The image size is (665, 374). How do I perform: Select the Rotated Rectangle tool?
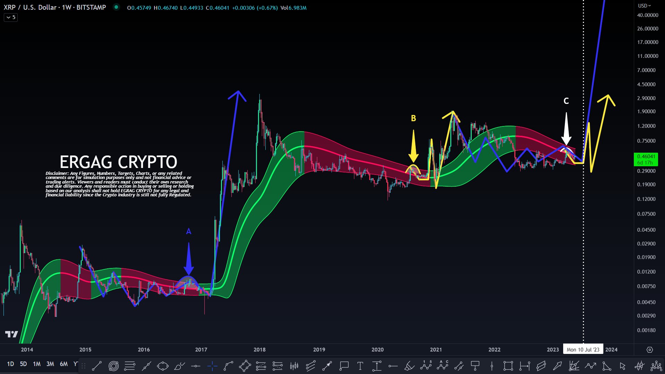245,366
